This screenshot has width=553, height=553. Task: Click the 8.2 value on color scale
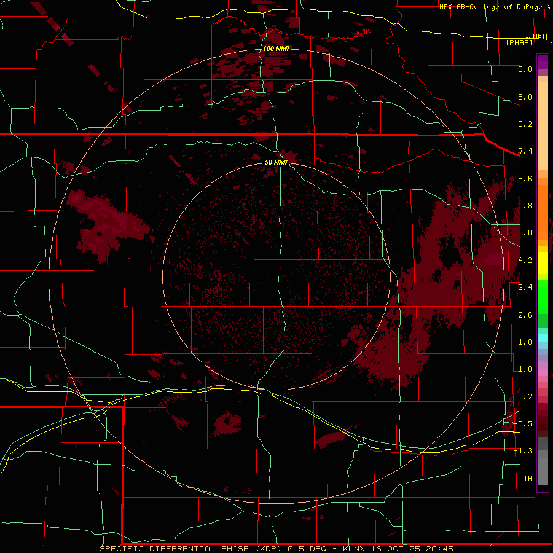point(525,124)
